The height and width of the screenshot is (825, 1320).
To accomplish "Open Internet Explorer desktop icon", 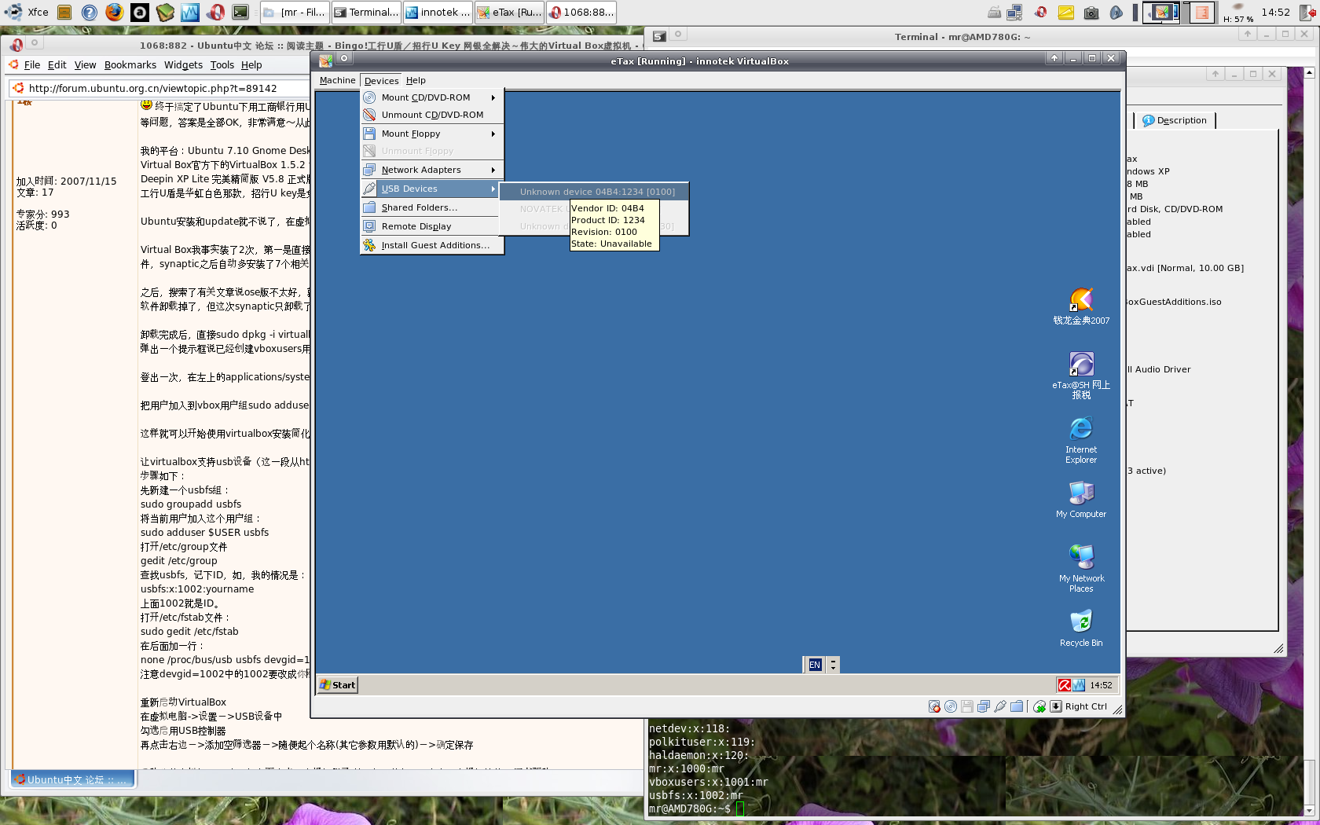I will coord(1081,440).
